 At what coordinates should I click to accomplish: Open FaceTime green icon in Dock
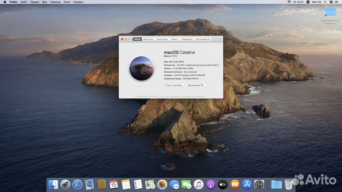coord(186,184)
